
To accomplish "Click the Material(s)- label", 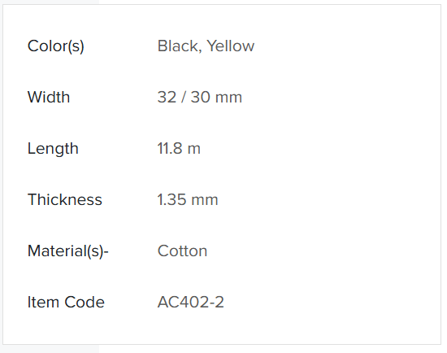I will (68, 251).
